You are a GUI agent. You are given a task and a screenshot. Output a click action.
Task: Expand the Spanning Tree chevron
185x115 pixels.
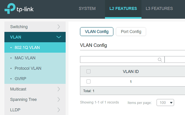59,100
